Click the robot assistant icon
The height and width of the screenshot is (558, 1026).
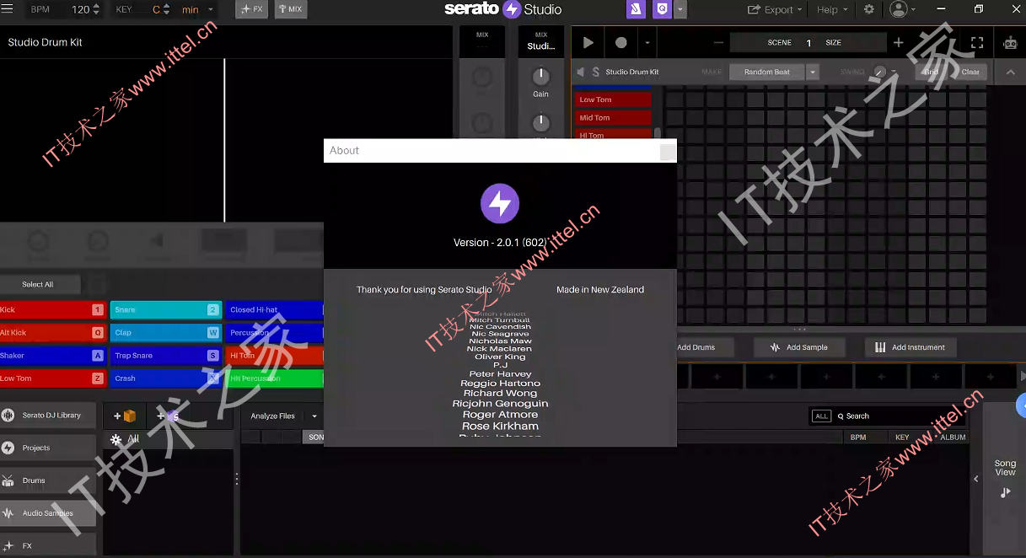click(1010, 42)
